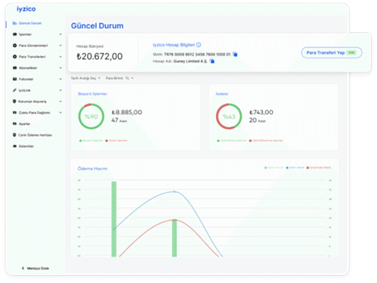Toggle green legend in Ödeme Hacmi chart
This screenshot has height=283, width=377.
(x=274, y=168)
